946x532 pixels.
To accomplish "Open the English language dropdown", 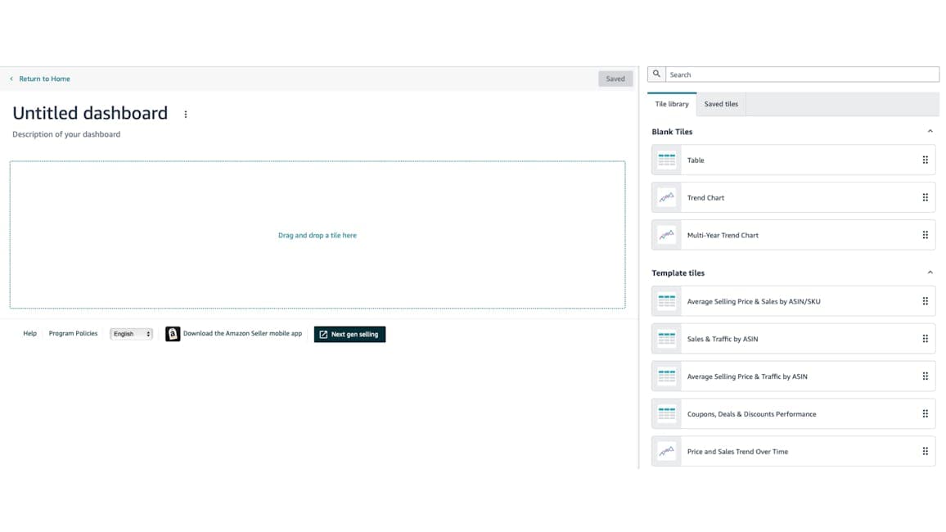I will (x=131, y=334).
